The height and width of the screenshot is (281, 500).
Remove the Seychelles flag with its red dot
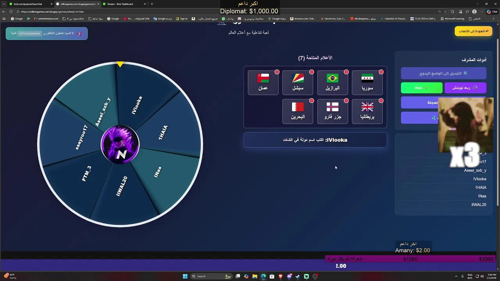[x=311, y=72]
